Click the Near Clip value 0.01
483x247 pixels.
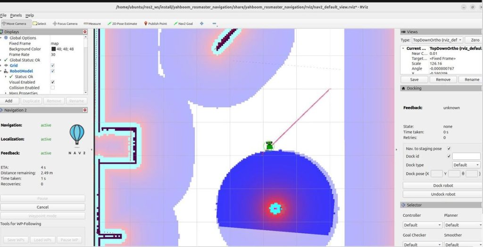pyautogui.click(x=433, y=54)
